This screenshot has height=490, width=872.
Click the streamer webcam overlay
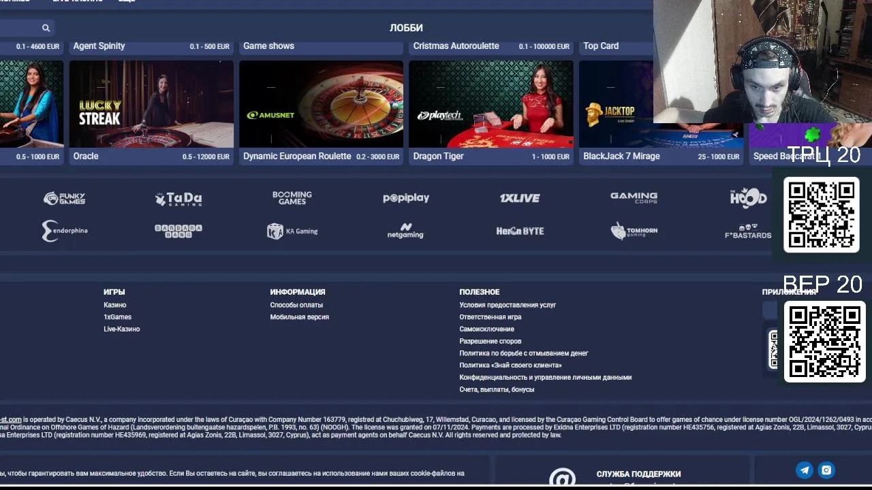762,61
